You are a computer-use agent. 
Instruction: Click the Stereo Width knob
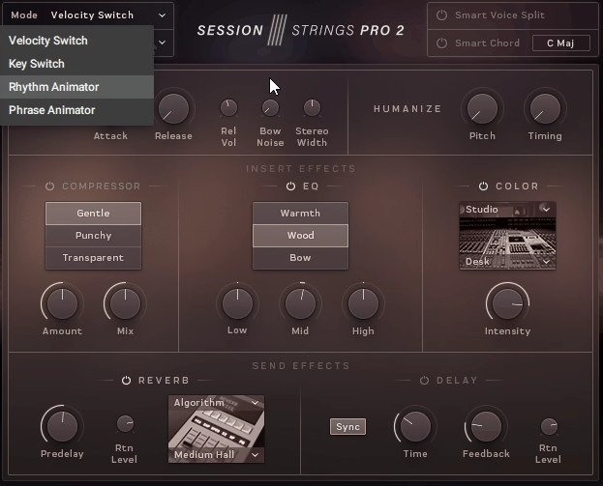312,108
